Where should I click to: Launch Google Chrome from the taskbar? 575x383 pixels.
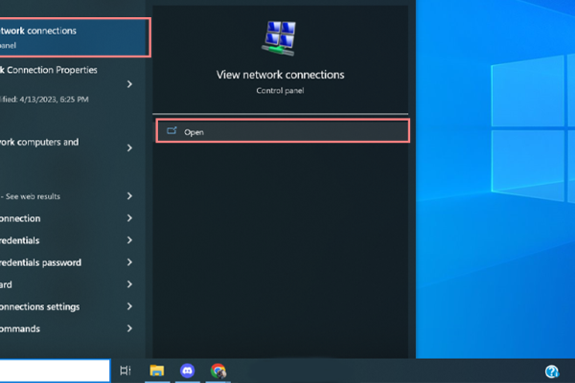pyautogui.click(x=218, y=371)
